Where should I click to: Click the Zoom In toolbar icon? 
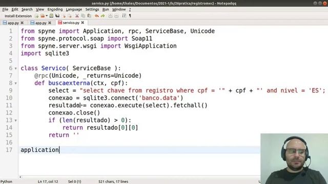point(110,16)
